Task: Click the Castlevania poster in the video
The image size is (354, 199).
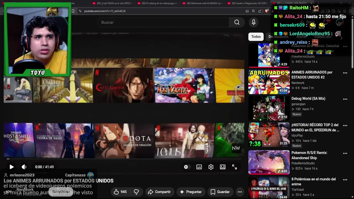Action: [x=123, y=85]
